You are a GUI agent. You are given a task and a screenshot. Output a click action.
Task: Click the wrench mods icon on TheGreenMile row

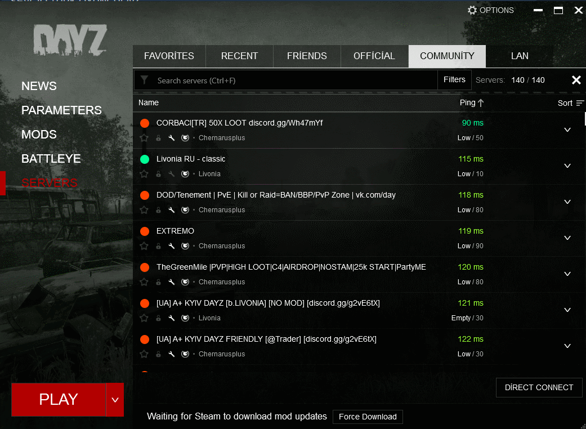click(172, 281)
